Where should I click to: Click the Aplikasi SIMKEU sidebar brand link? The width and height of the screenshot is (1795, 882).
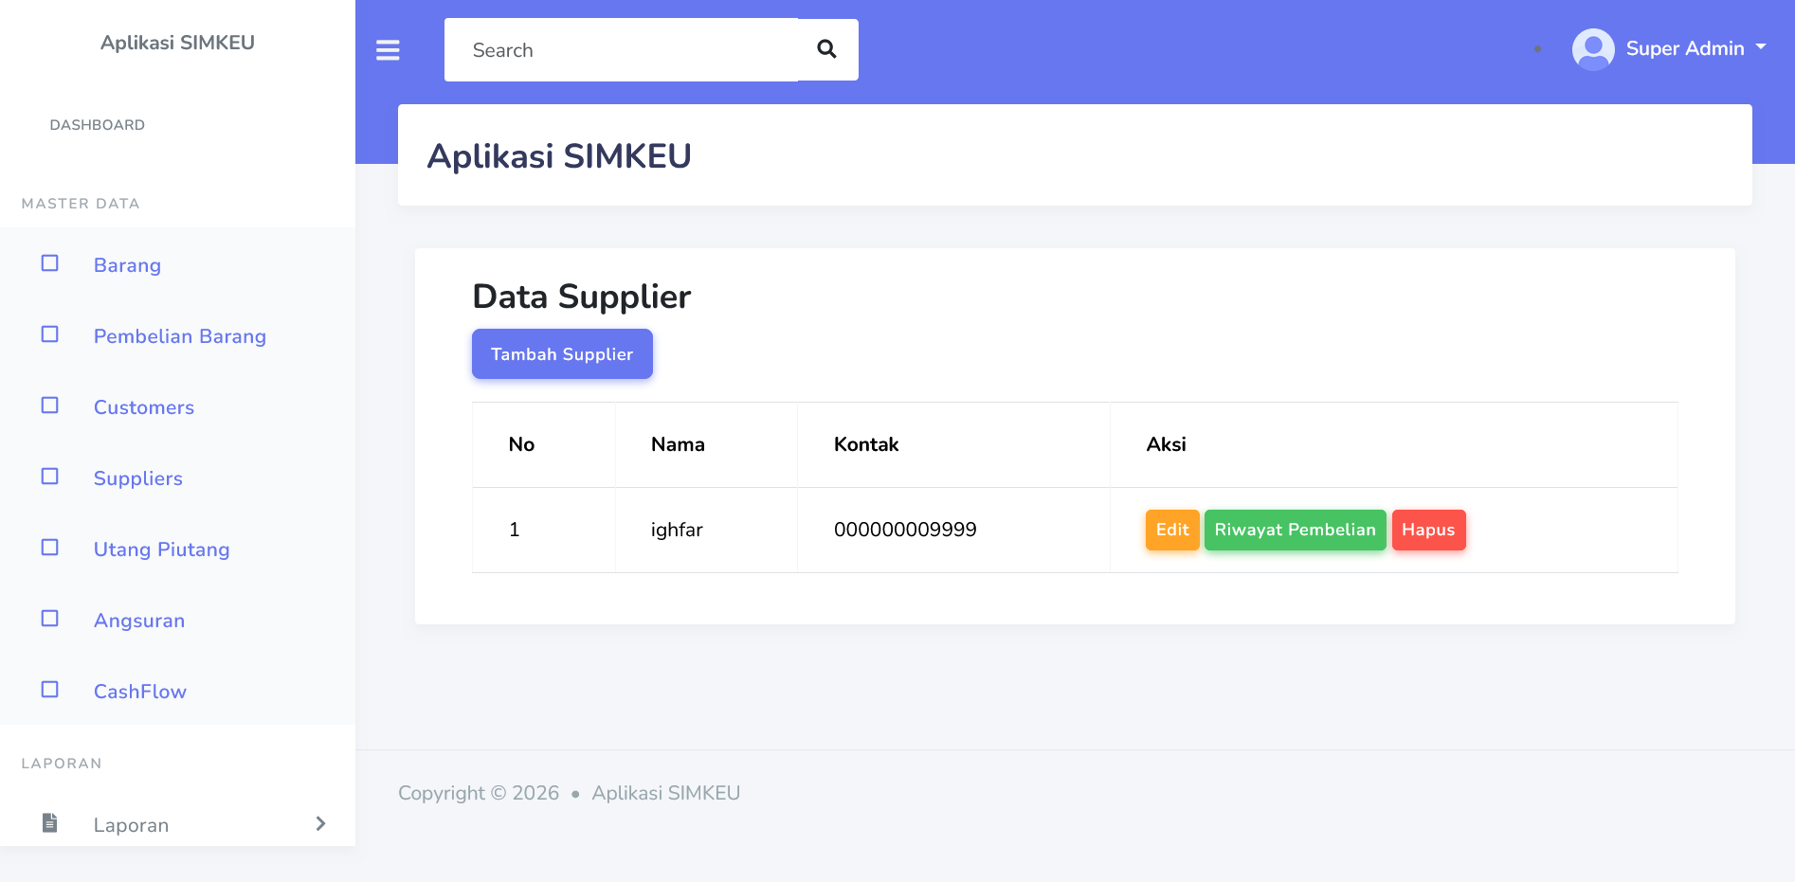(x=177, y=43)
